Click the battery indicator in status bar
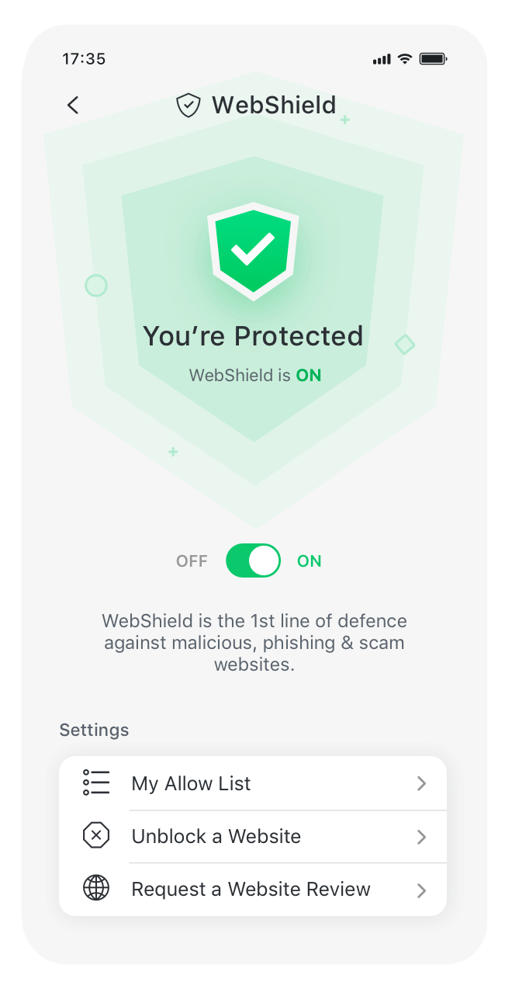The image size is (512, 989). [x=431, y=57]
